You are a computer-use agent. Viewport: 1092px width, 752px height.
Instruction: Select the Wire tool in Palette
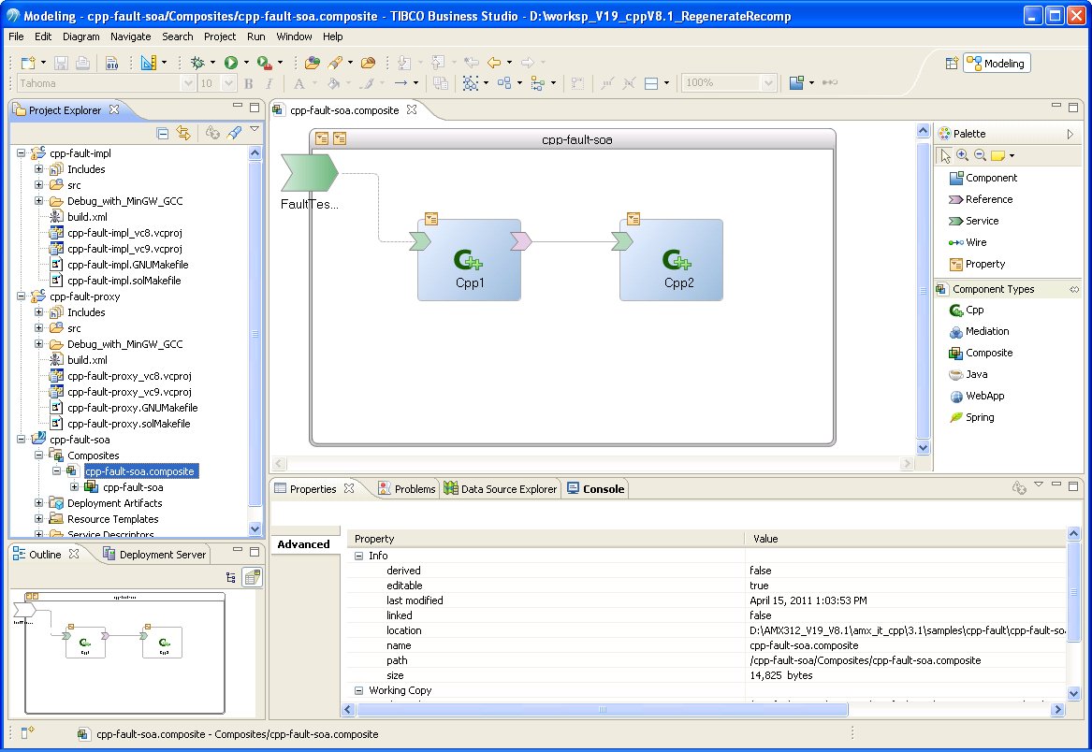968,243
